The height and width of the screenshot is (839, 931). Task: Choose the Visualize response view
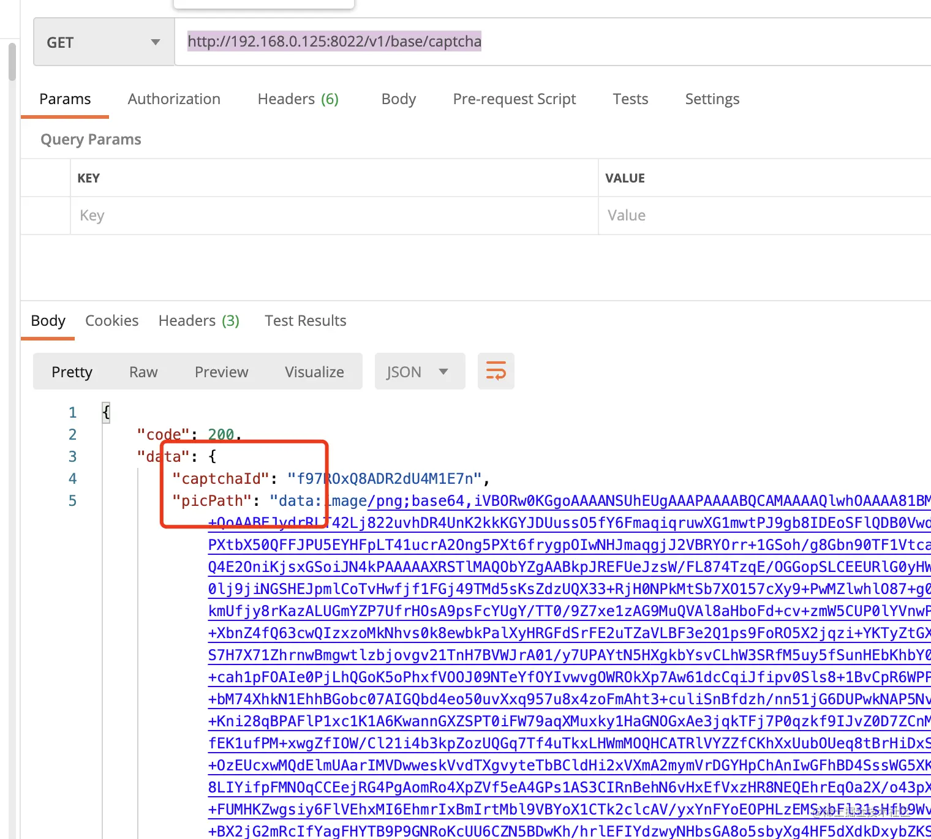tap(314, 372)
